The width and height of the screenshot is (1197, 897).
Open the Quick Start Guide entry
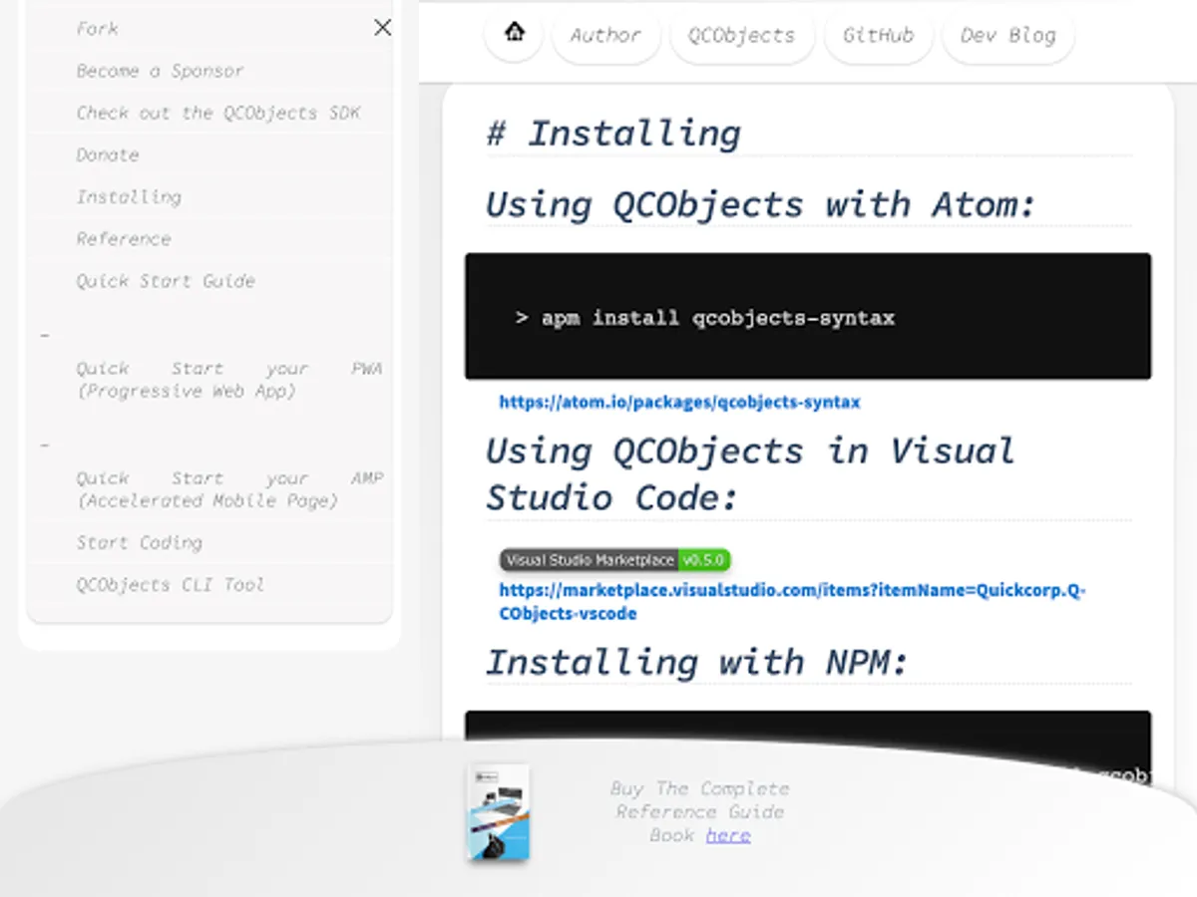click(165, 281)
